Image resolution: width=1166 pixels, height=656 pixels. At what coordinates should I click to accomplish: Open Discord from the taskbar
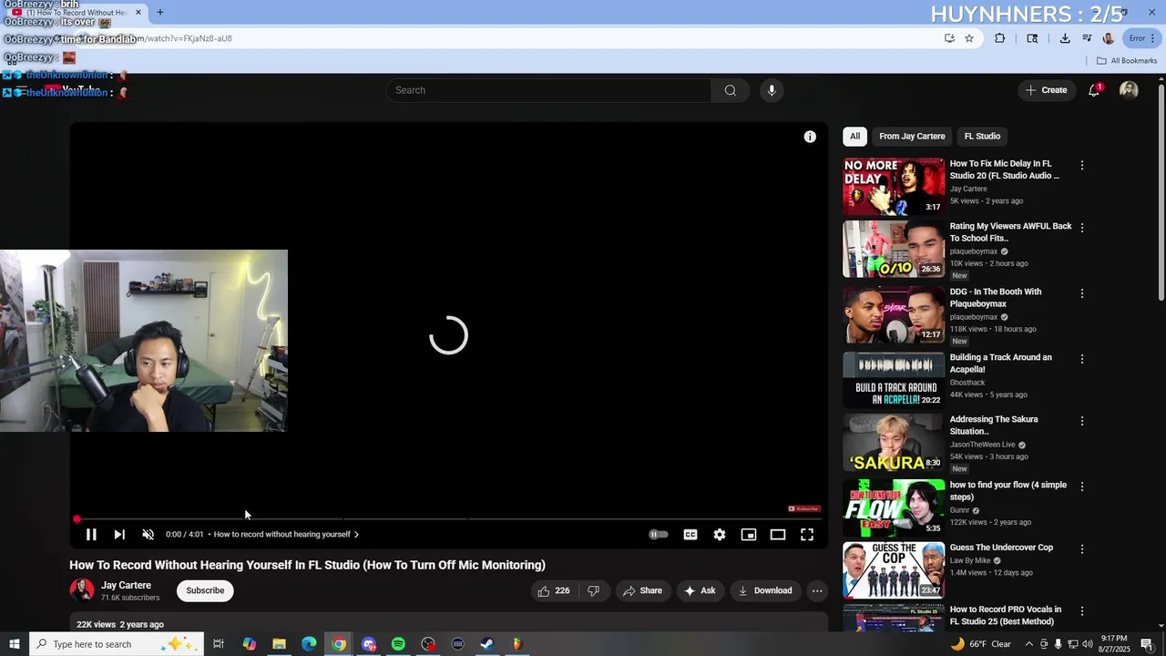click(369, 644)
